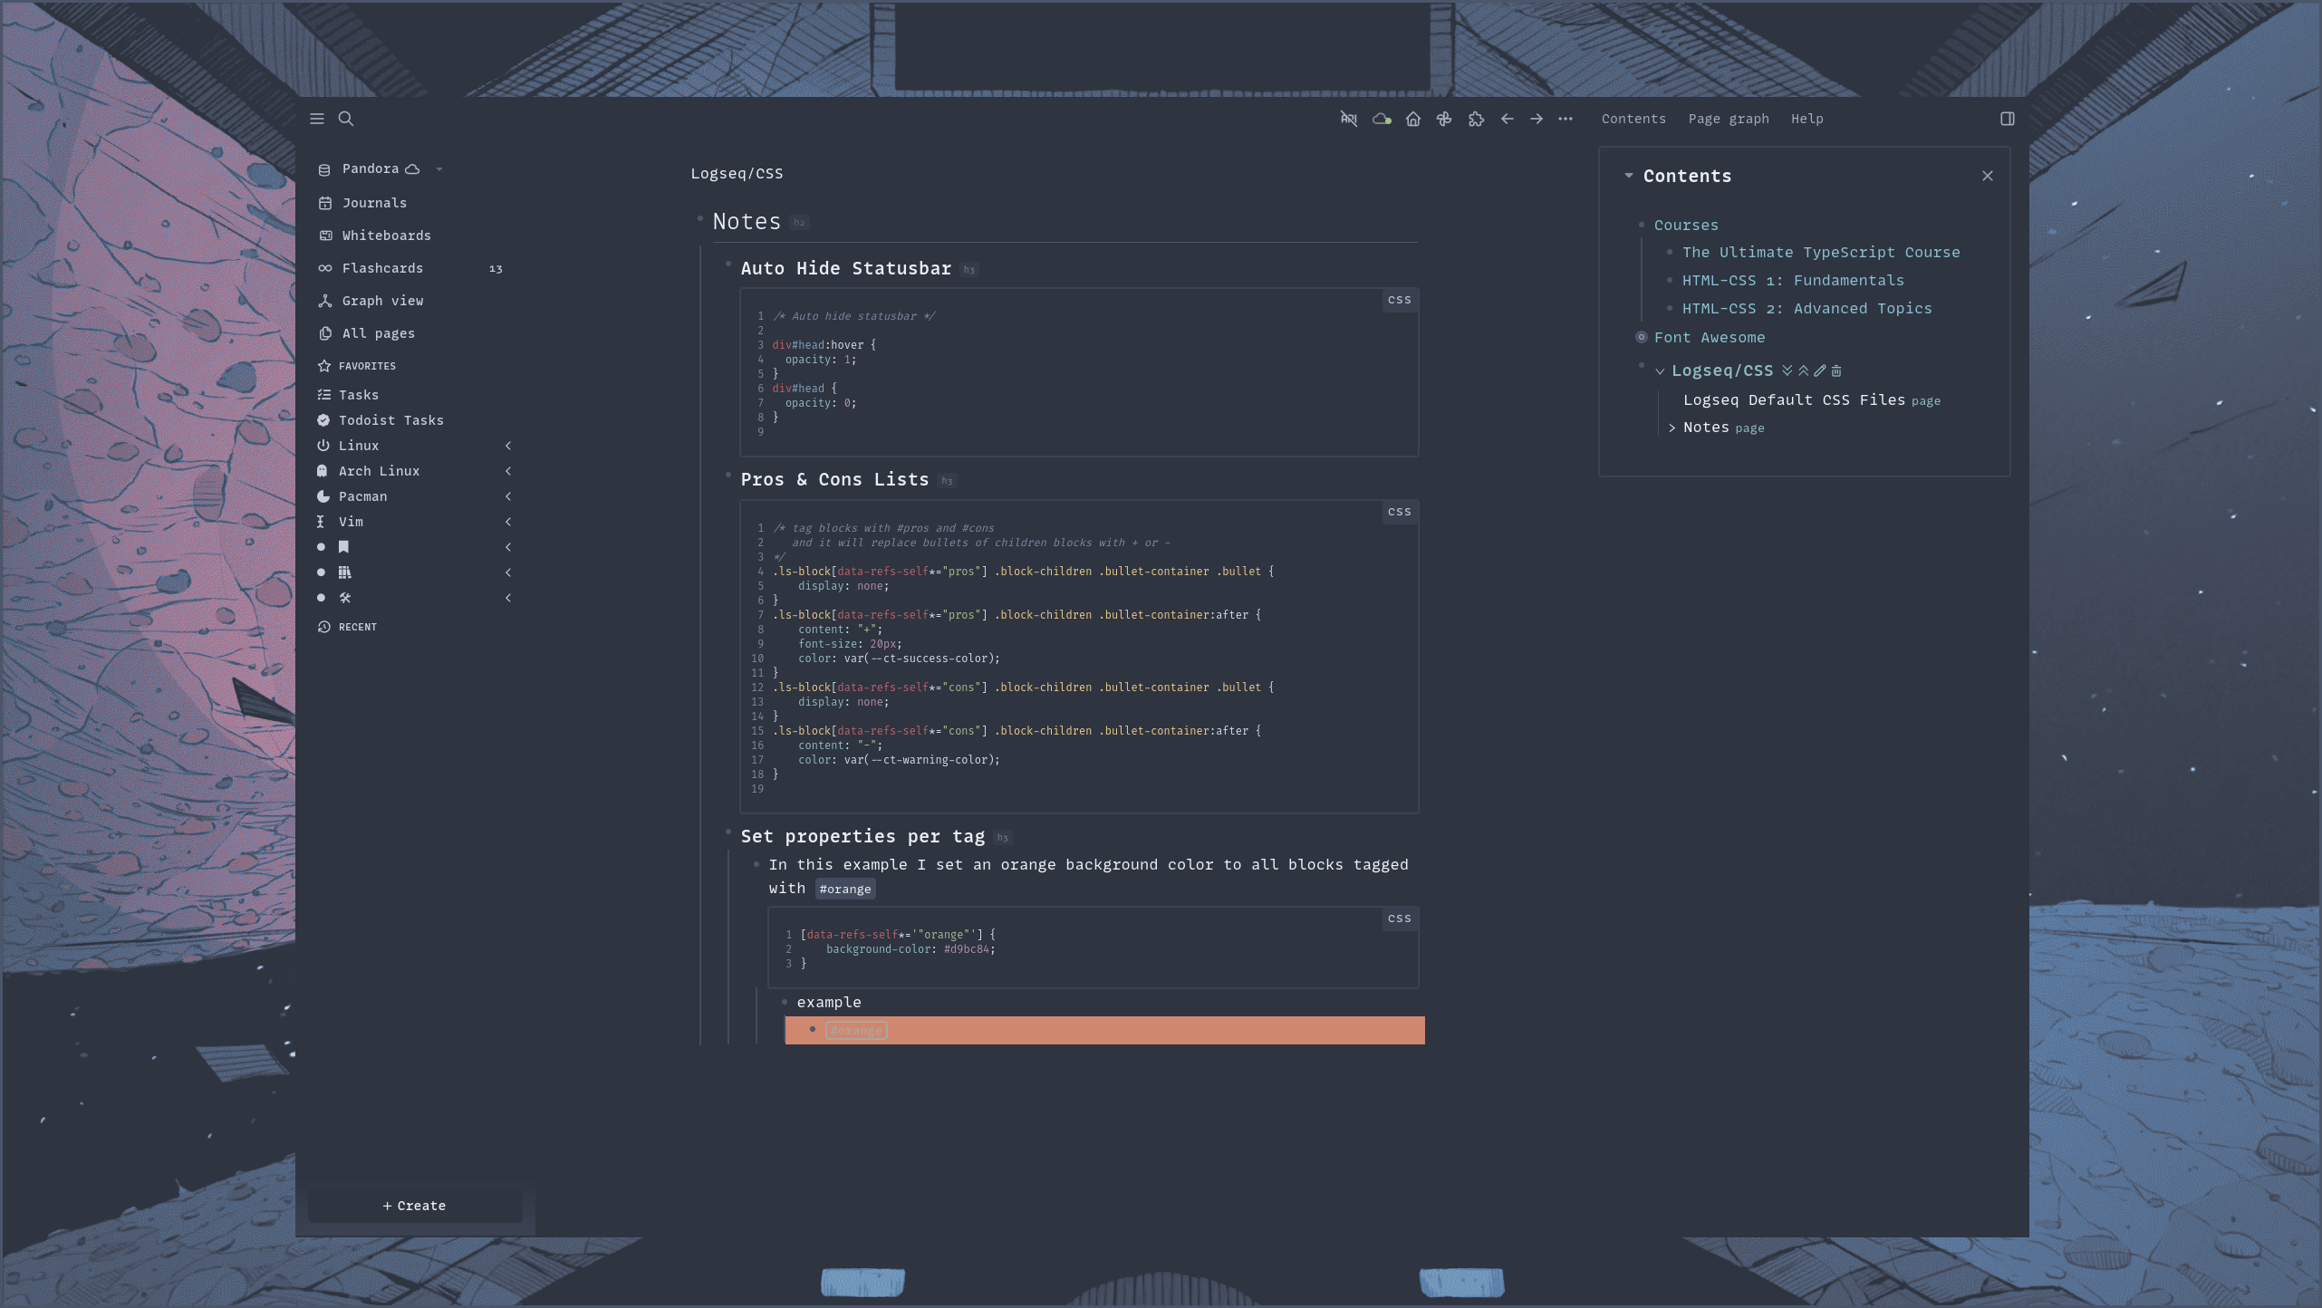The width and height of the screenshot is (2322, 1308).
Task: Click The Ultimate TypeScript Course link
Action: click(x=1821, y=252)
